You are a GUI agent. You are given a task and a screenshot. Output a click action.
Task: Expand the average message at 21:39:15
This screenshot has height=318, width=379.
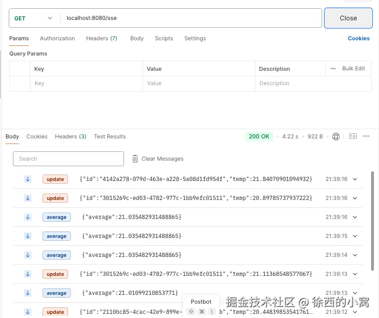(355, 236)
